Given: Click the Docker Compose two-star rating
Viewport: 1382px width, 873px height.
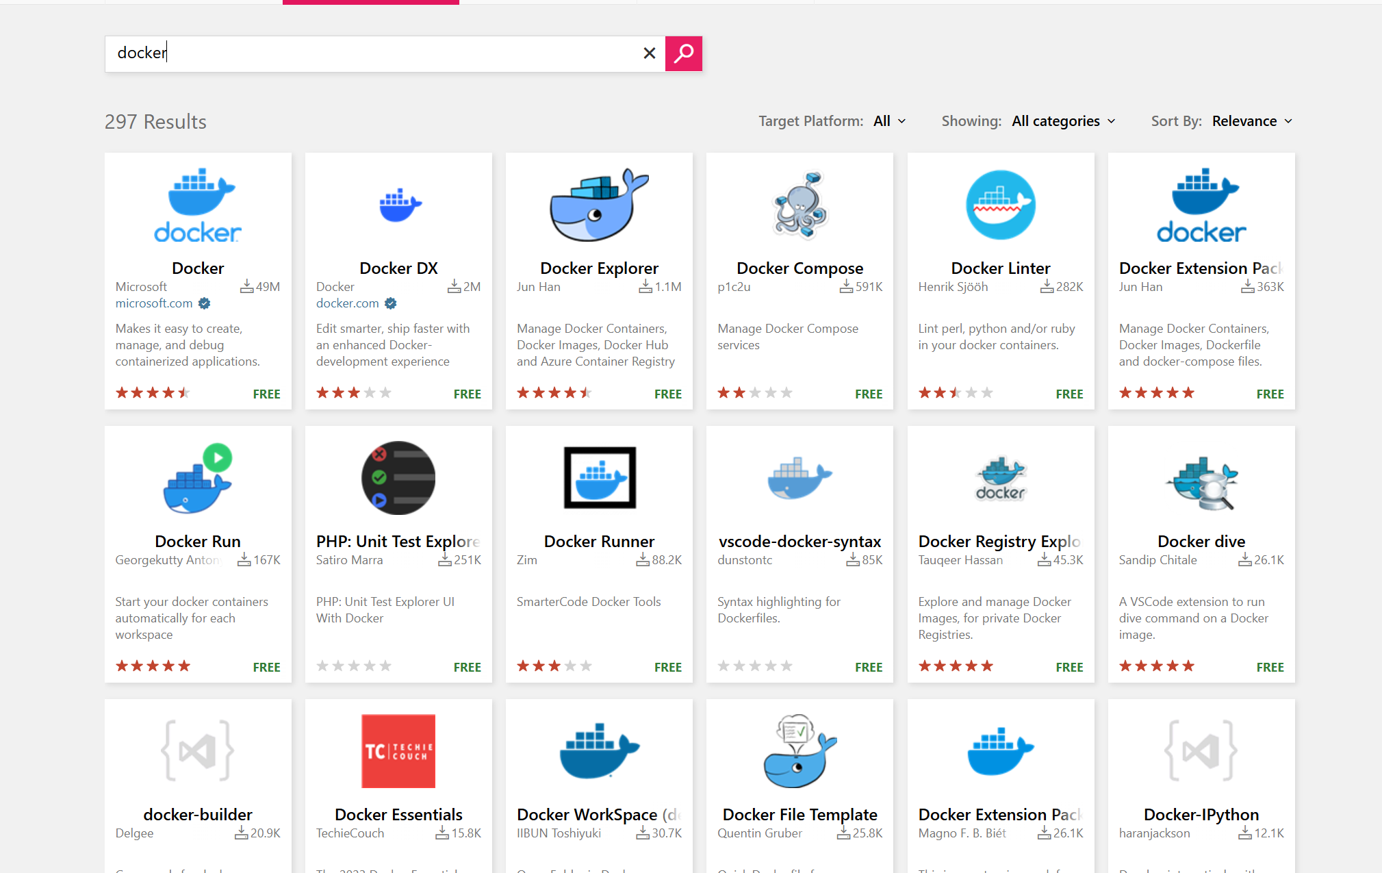Looking at the screenshot, I should coord(755,393).
